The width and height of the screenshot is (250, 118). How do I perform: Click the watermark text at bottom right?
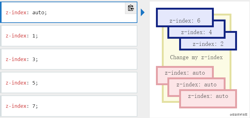[238, 114]
